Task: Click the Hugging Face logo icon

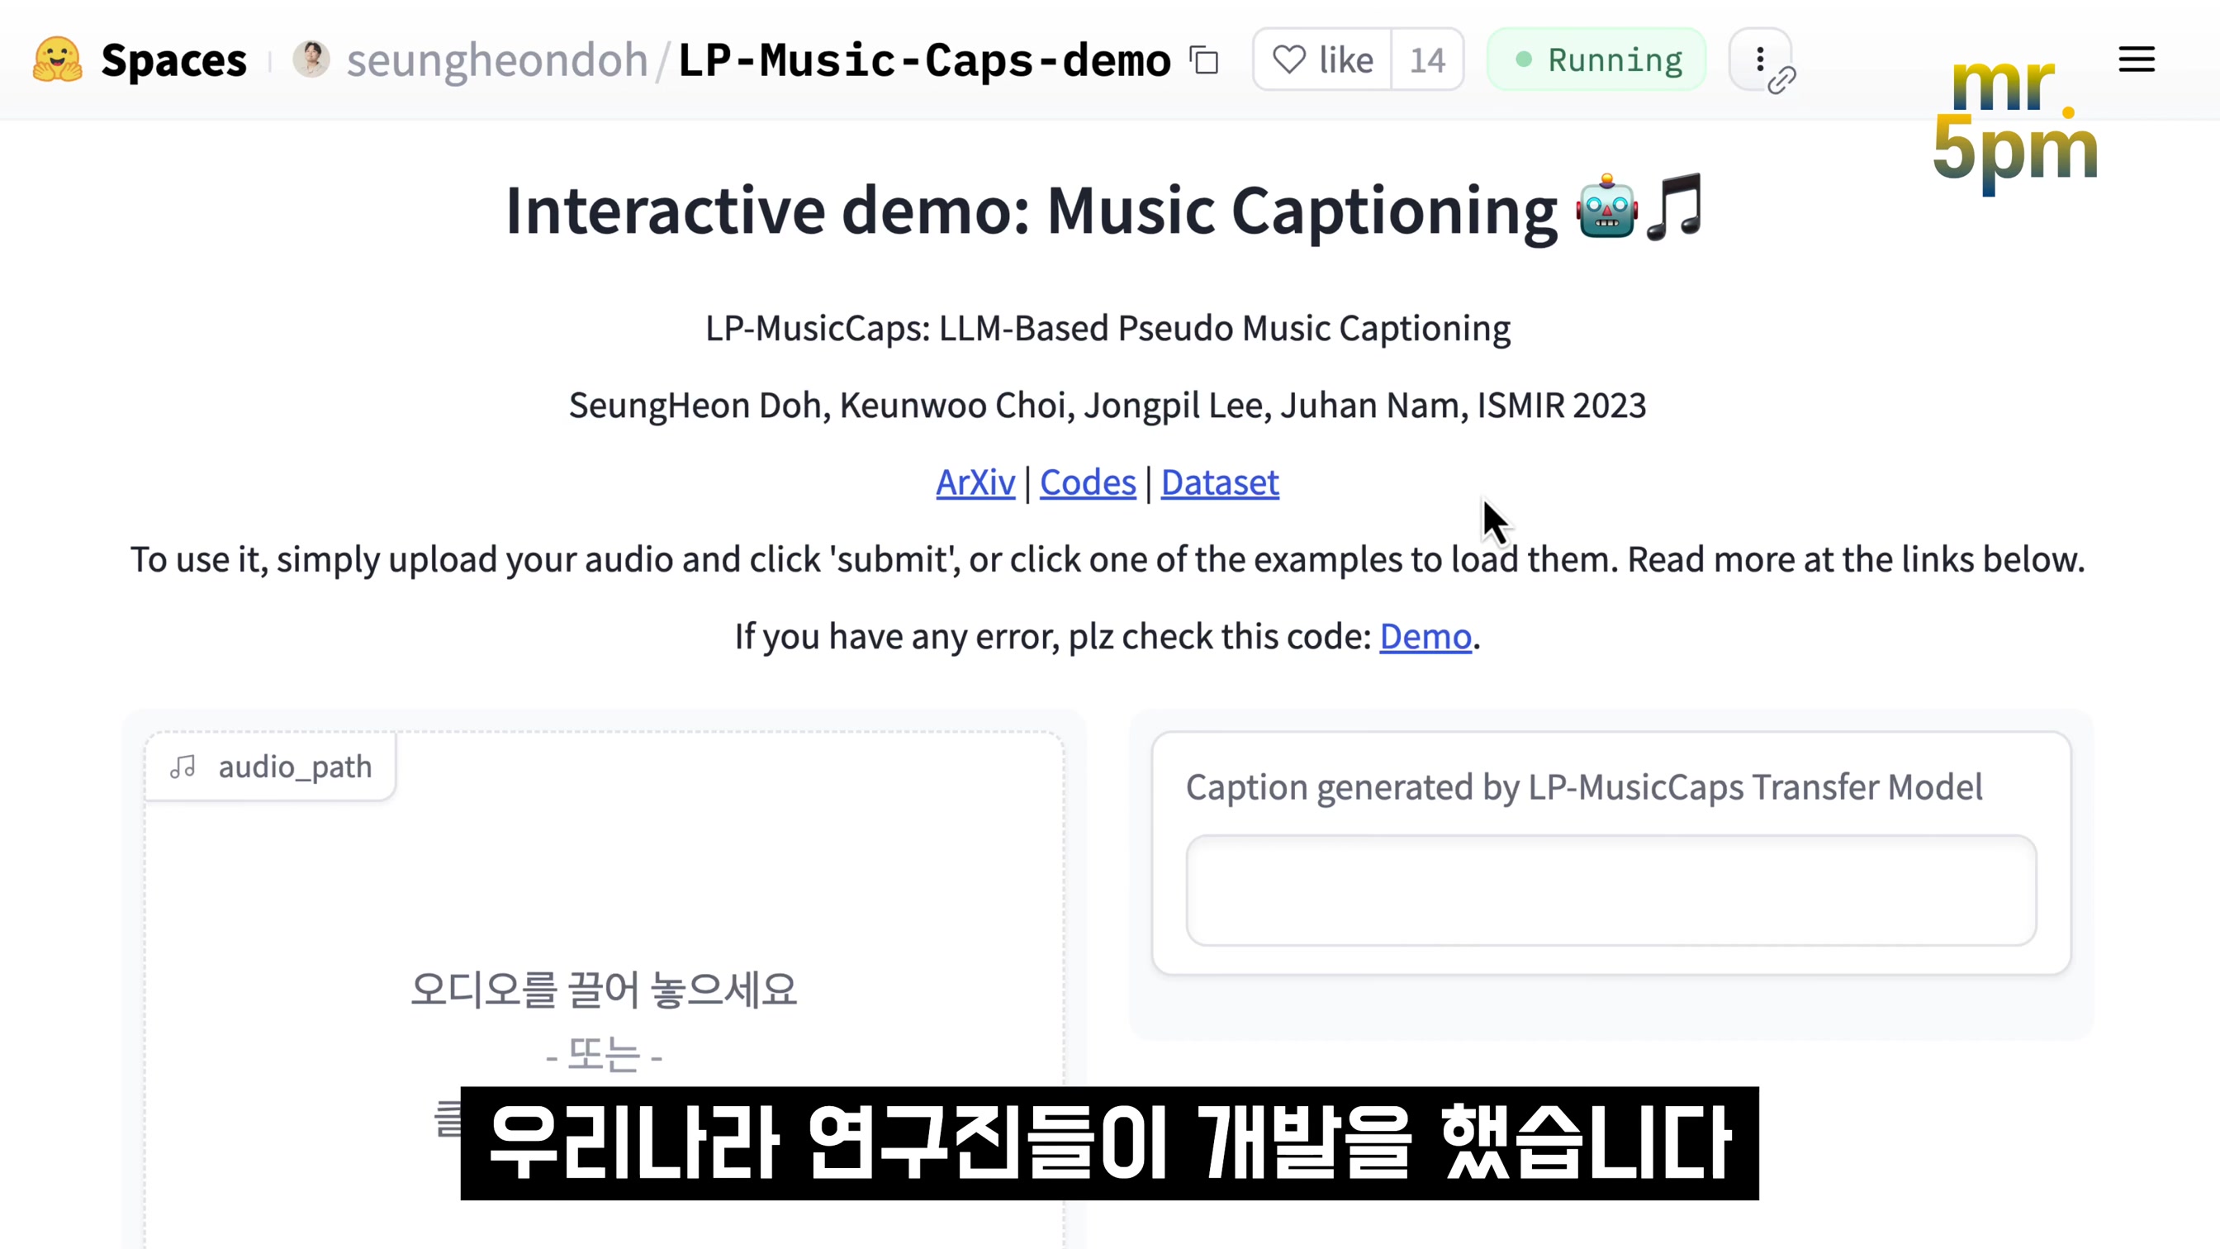Action: pyautogui.click(x=58, y=59)
